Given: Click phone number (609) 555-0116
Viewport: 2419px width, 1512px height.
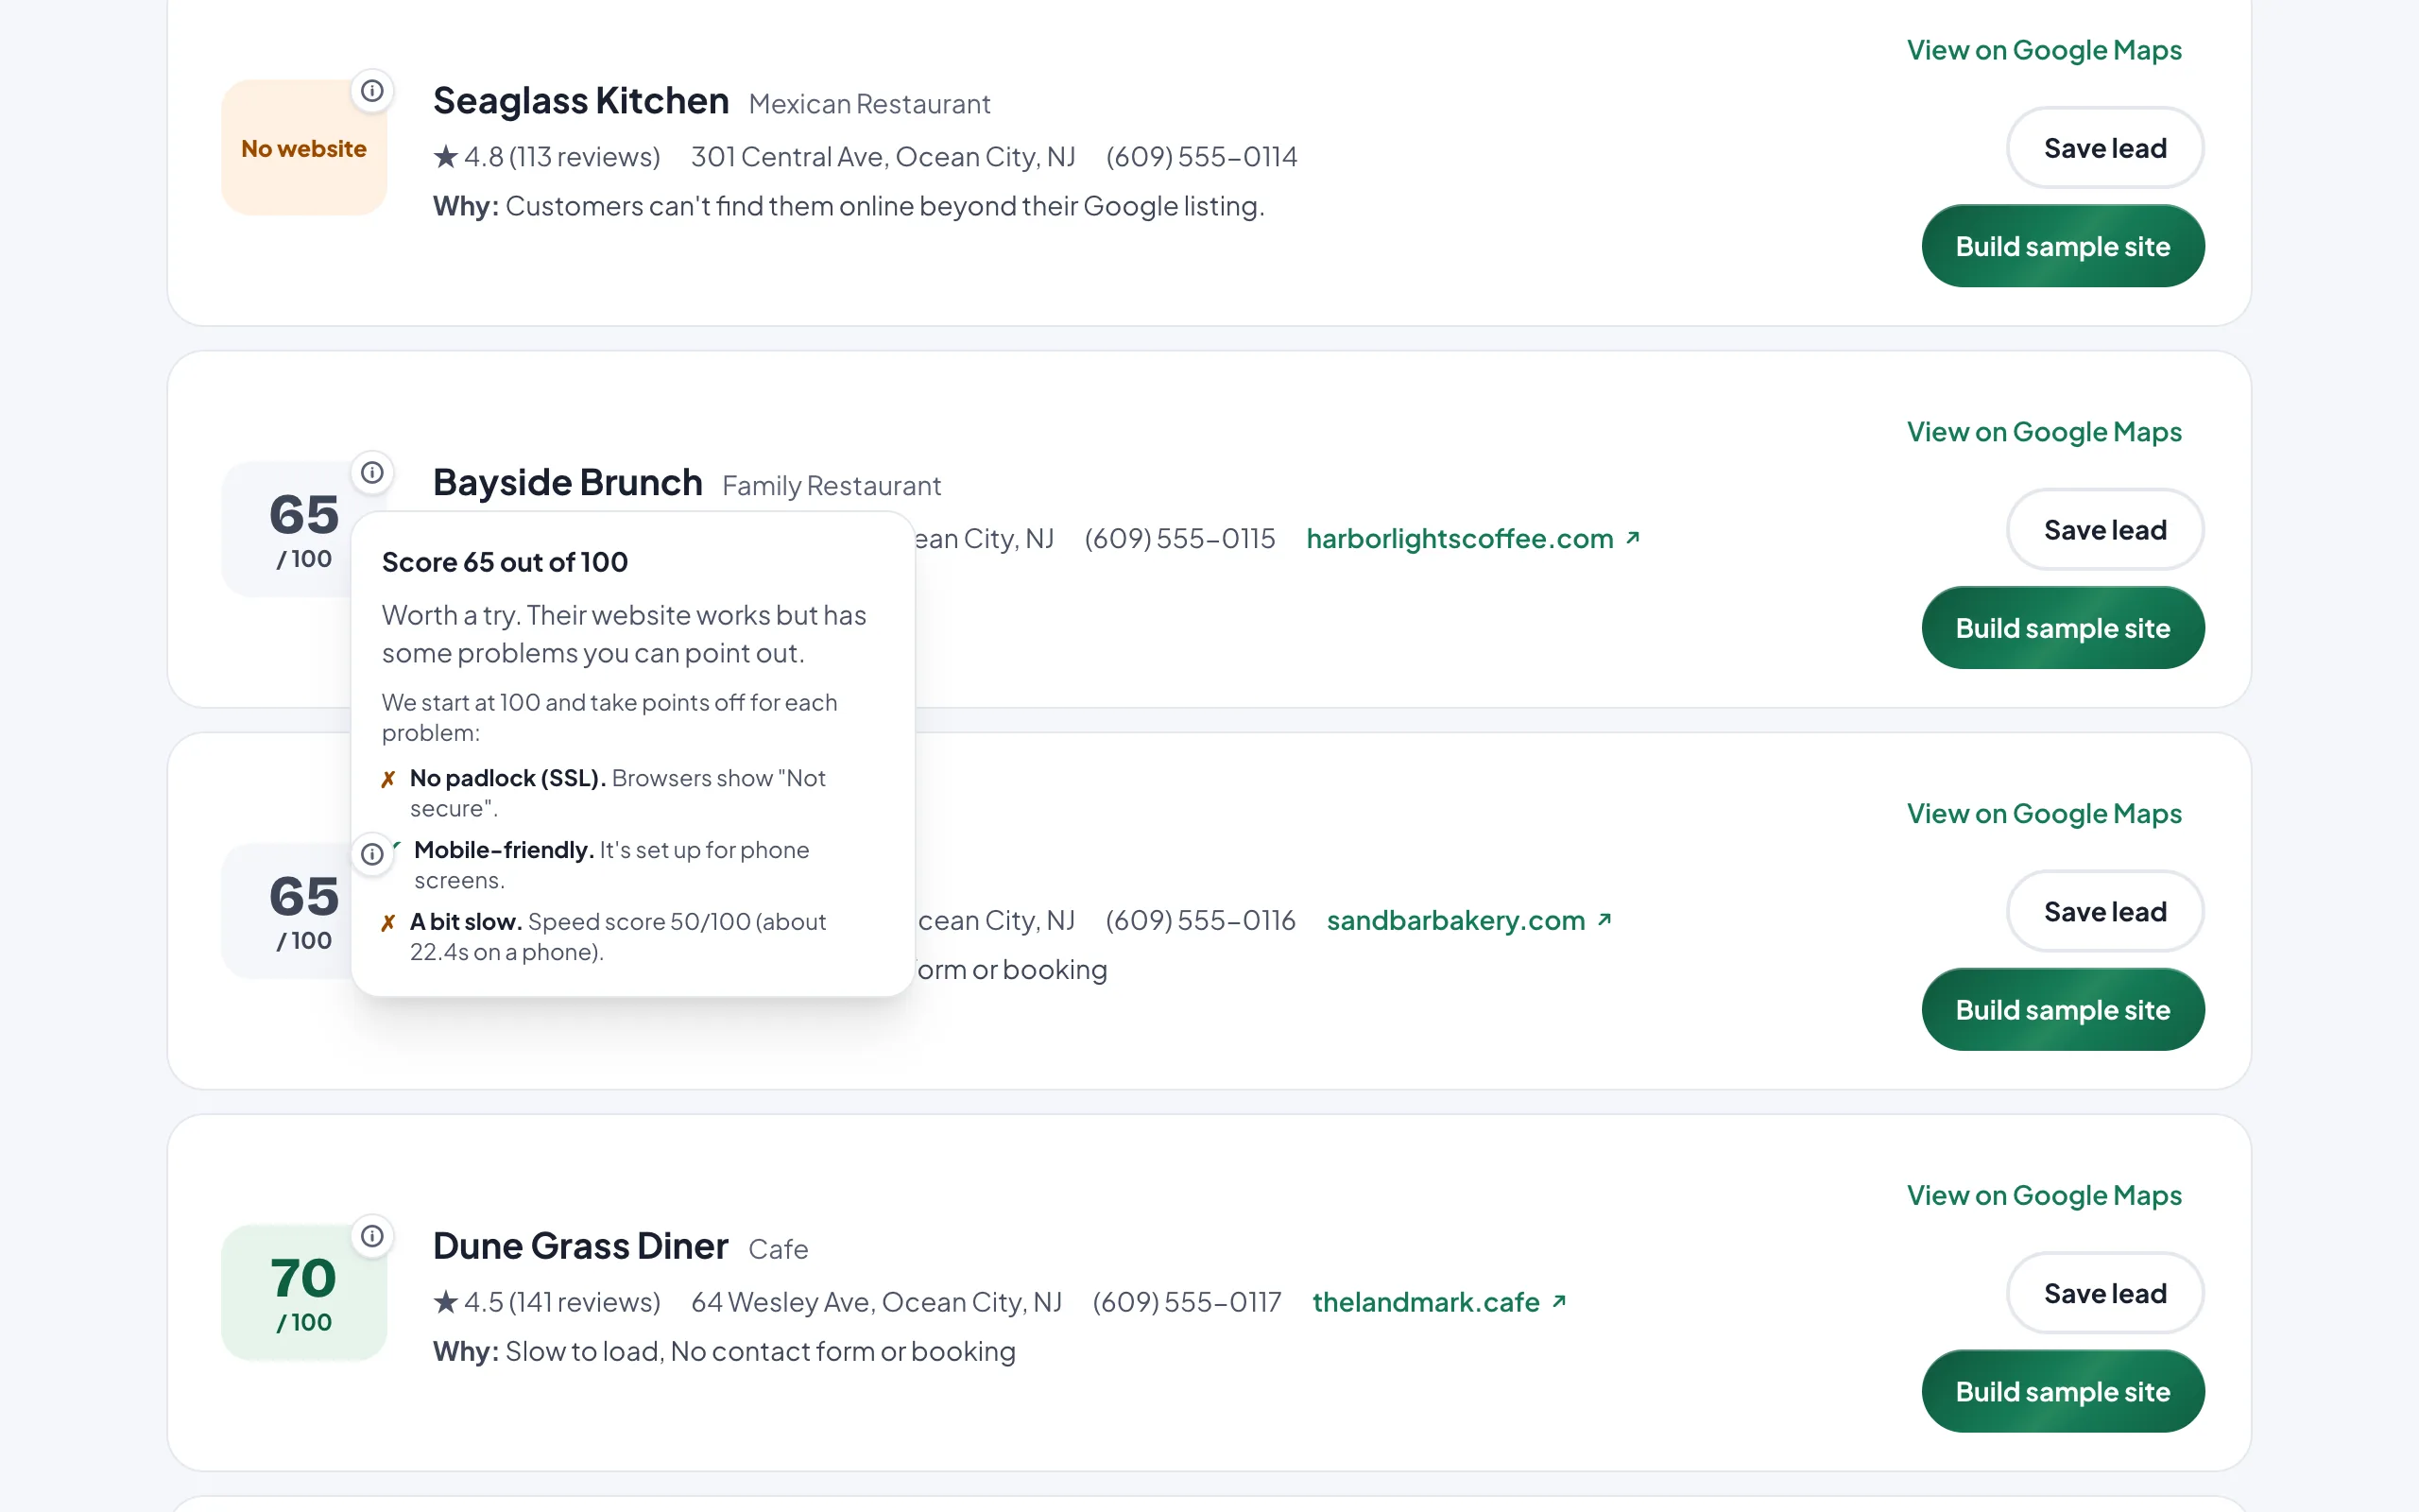Looking at the screenshot, I should [1200, 921].
